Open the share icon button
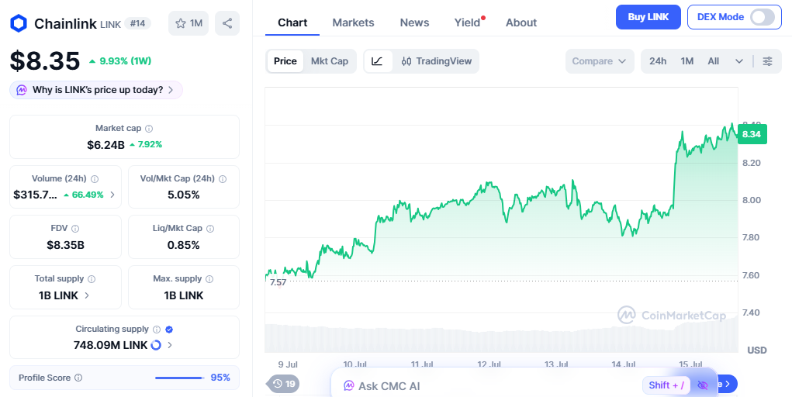The image size is (792, 397). tap(227, 23)
